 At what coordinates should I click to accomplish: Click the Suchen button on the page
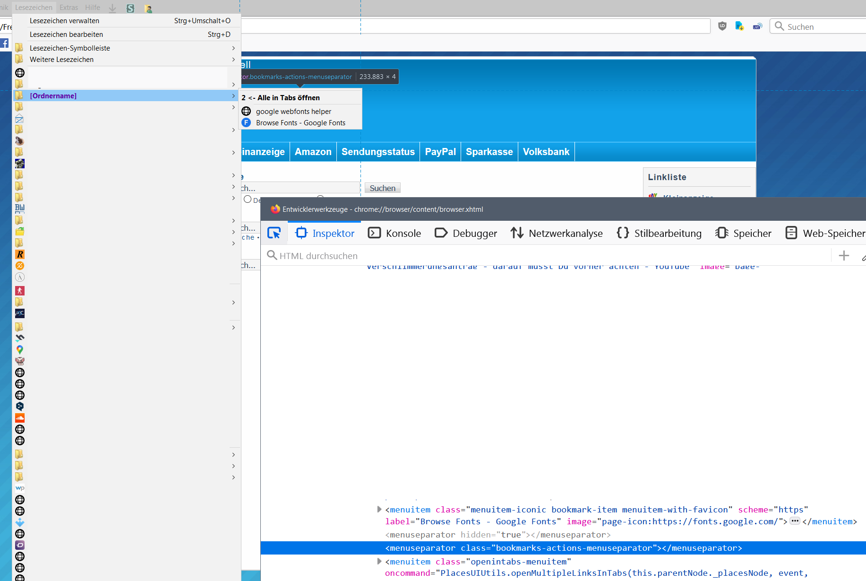[x=382, y=188]
